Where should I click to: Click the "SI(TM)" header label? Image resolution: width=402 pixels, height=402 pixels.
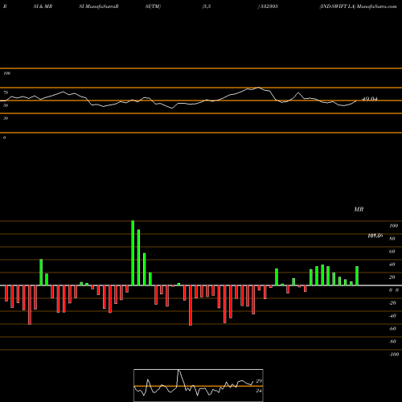click(153, 6)
